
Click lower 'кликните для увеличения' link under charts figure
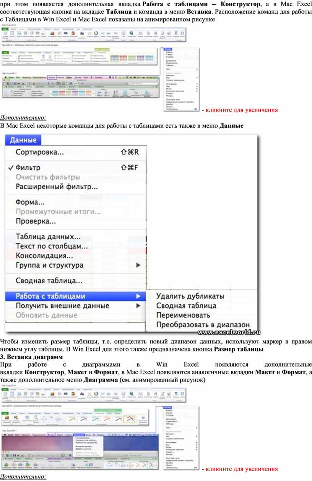click(x=242, y=469)
